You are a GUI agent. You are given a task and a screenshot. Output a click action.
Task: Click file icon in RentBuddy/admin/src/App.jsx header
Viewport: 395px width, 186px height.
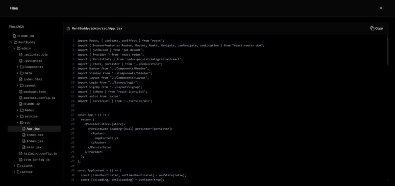click(x=68, y=28)
